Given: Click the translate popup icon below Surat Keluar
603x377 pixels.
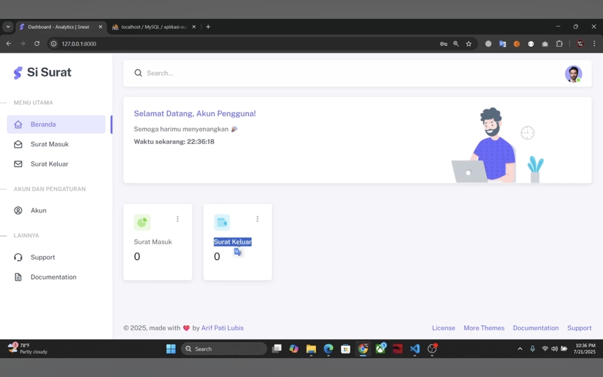Looking at the screenshot, I should [x=238, y=252].
